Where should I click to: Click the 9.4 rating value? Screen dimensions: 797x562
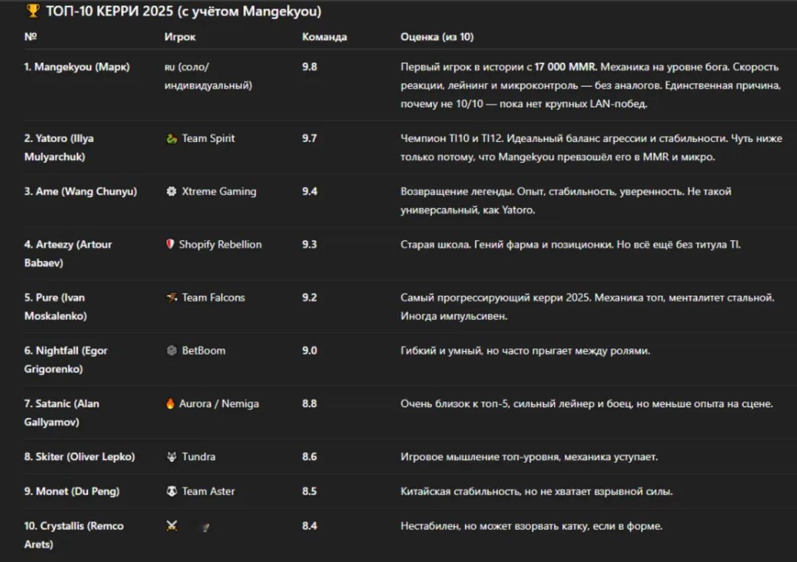(310, 192)
